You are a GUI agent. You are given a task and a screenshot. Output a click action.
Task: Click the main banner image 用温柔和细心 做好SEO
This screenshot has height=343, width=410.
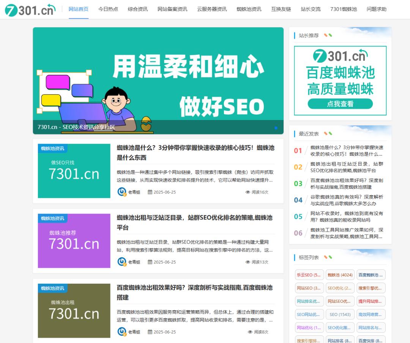(x=158, y=81)
